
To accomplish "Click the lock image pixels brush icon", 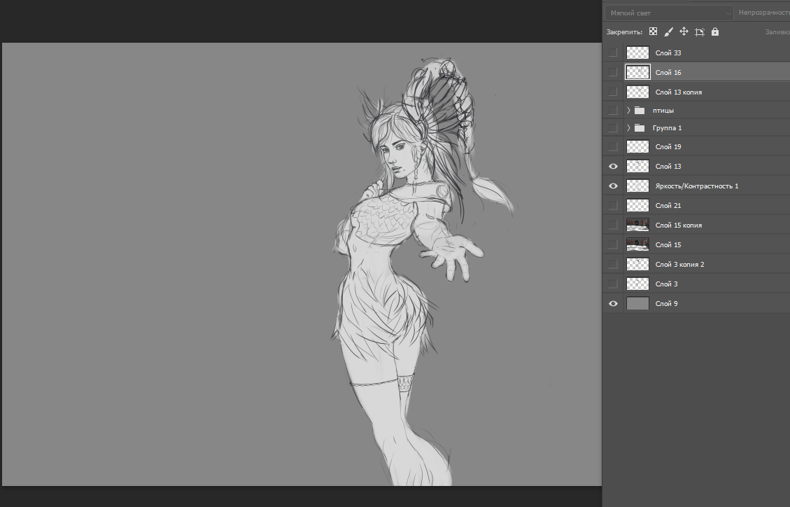I will coord(668,32).
